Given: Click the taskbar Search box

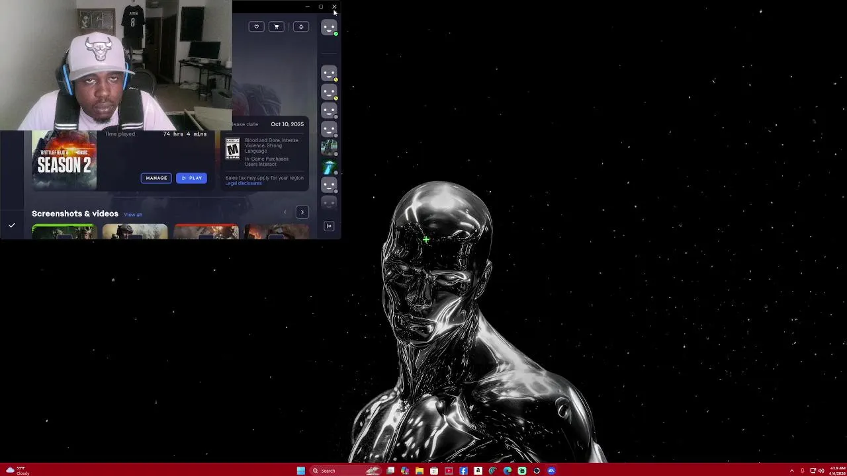Looking at the screenshot, I should 345,471.
